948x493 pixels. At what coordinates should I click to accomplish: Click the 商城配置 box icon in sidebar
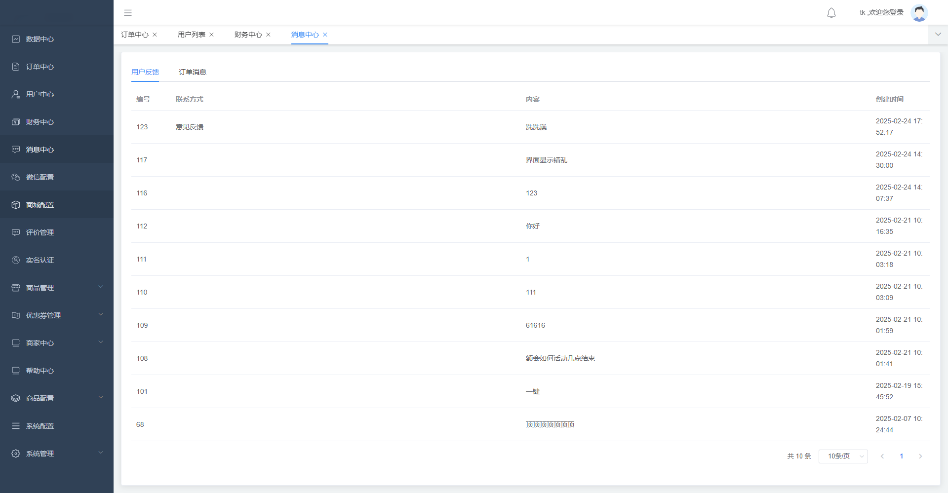tap(16, 205)
